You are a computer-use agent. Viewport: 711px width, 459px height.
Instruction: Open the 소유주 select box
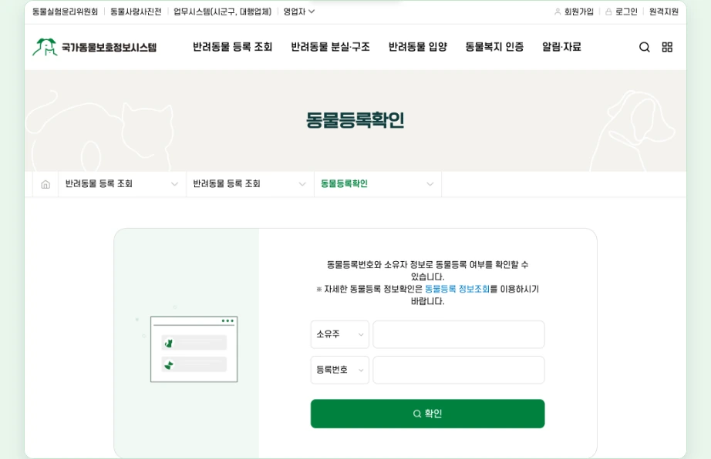(339, 334)
